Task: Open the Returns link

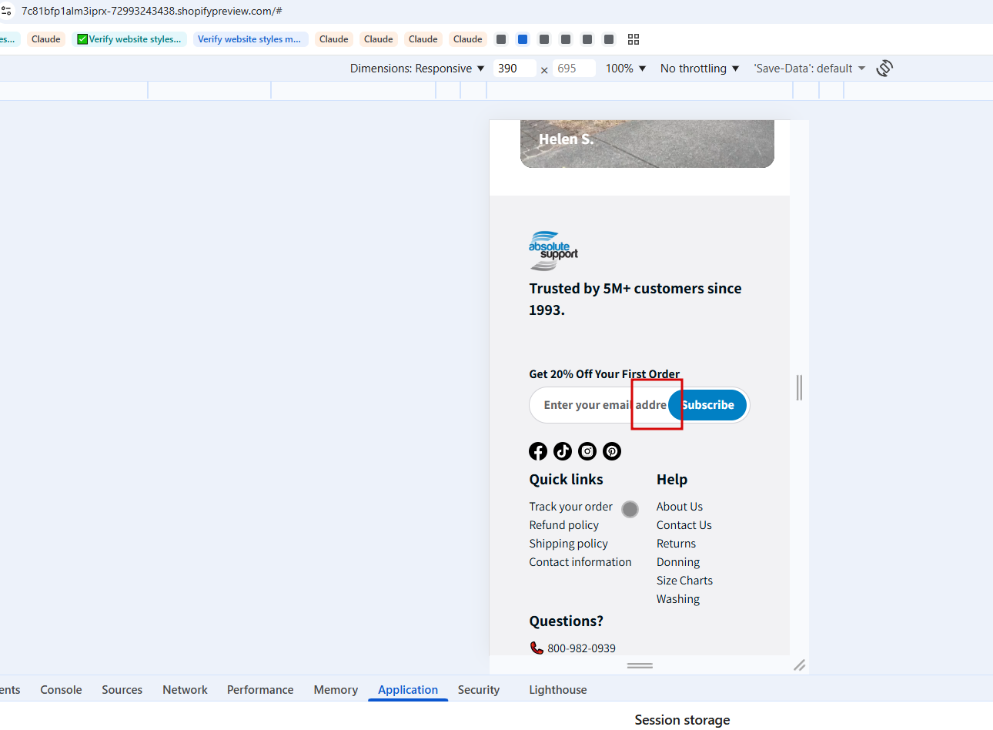Action: 677,544
